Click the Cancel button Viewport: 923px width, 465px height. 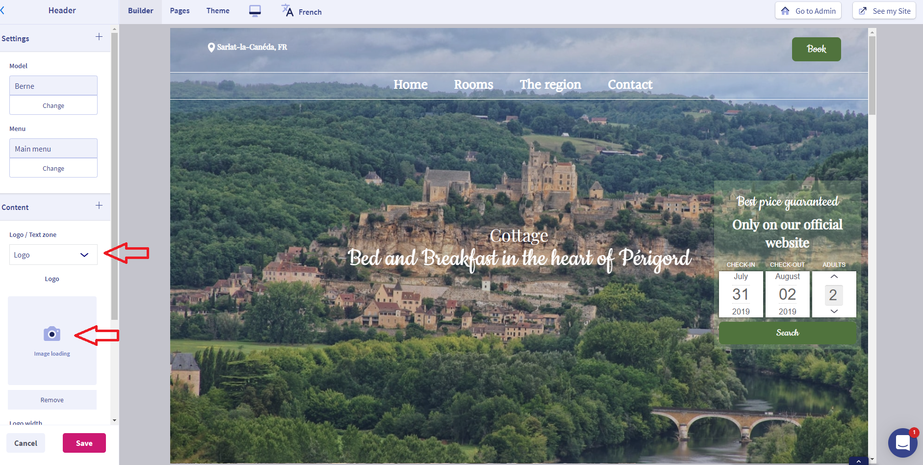[26, 443]
